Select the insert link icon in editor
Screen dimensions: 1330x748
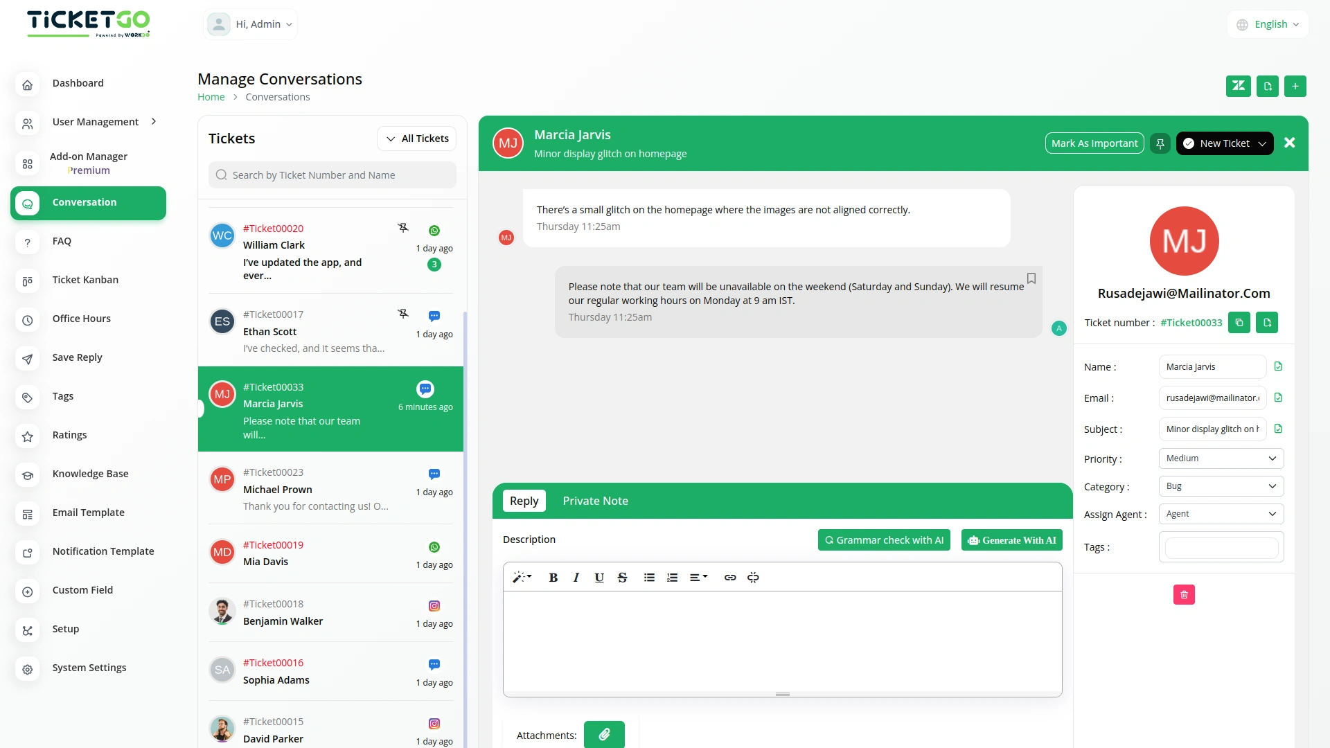pos(729,577)
